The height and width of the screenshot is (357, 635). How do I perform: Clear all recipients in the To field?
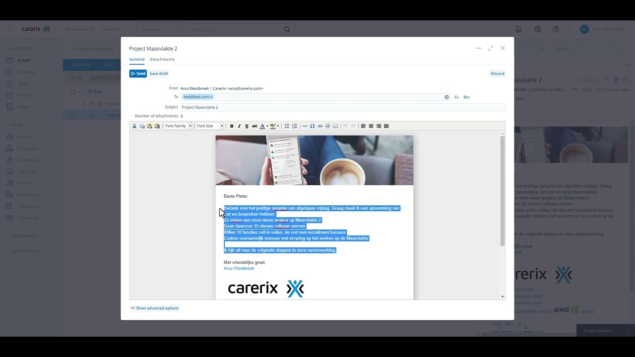446,97
